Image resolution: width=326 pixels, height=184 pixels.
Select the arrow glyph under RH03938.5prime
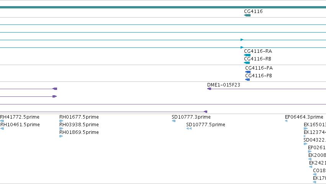61,129
